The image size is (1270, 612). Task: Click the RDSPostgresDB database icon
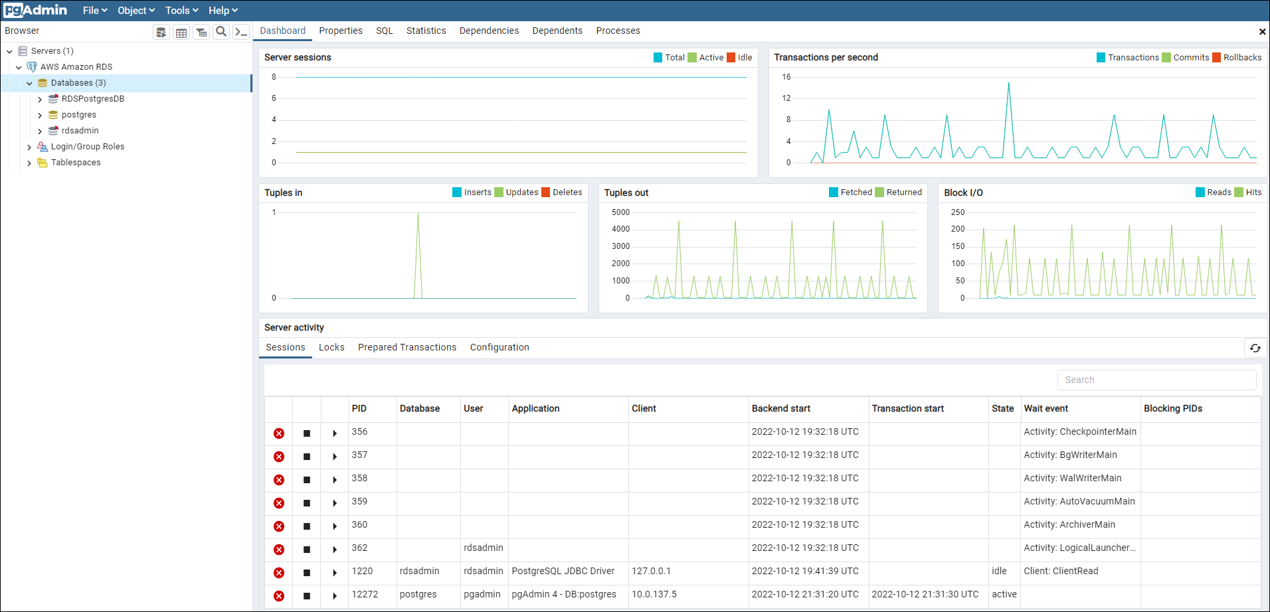pos(53,99)
